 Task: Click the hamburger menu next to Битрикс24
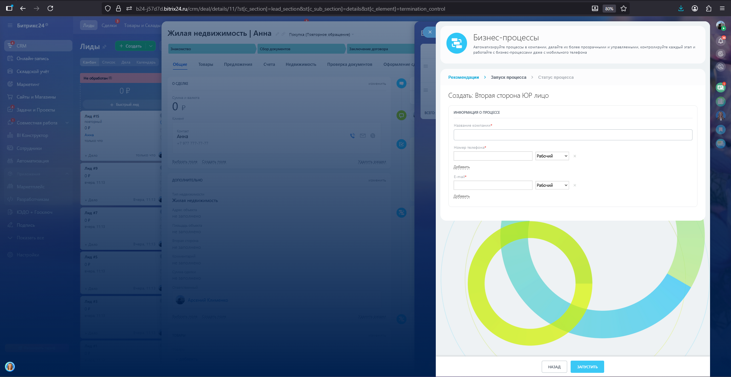pos(10,25)
